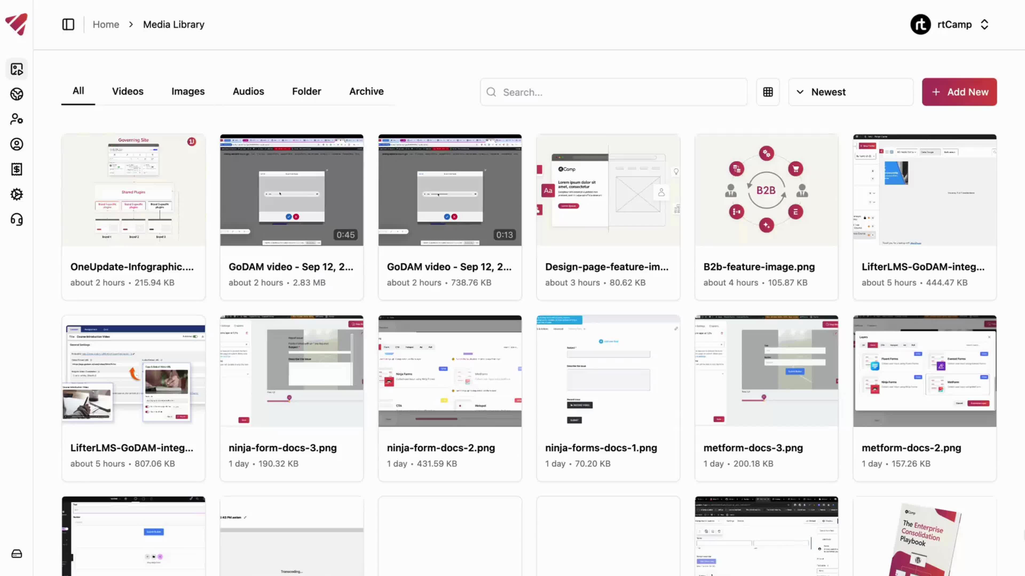Switch to grid view layout button

click(x=768, y=92)
